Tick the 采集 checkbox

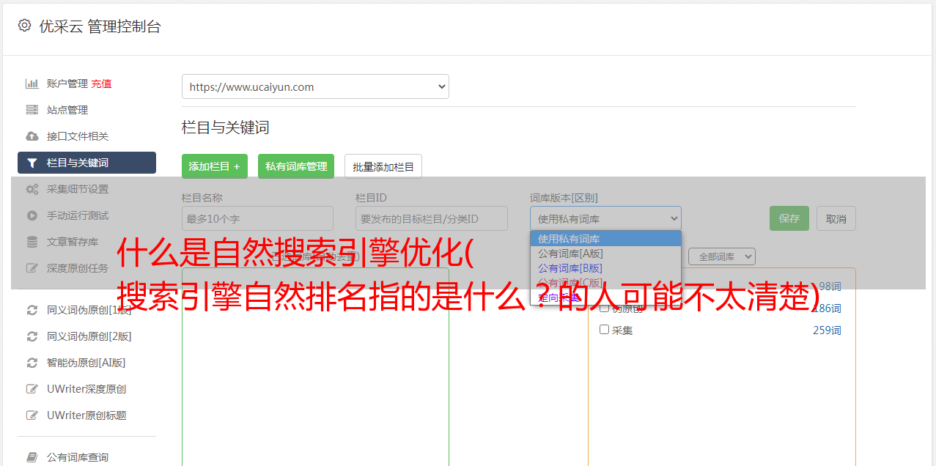[x=605, y=330]
